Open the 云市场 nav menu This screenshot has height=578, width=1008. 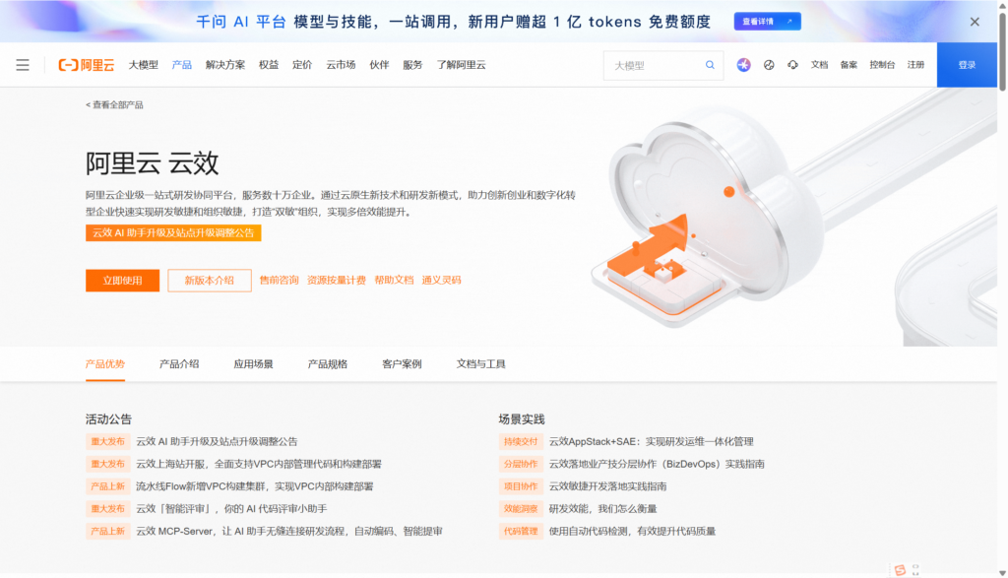click(341, 65)
